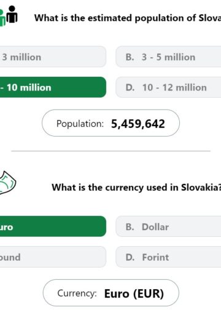Choose option B. Dollar
Screen dimensions: 221x310
168,226
